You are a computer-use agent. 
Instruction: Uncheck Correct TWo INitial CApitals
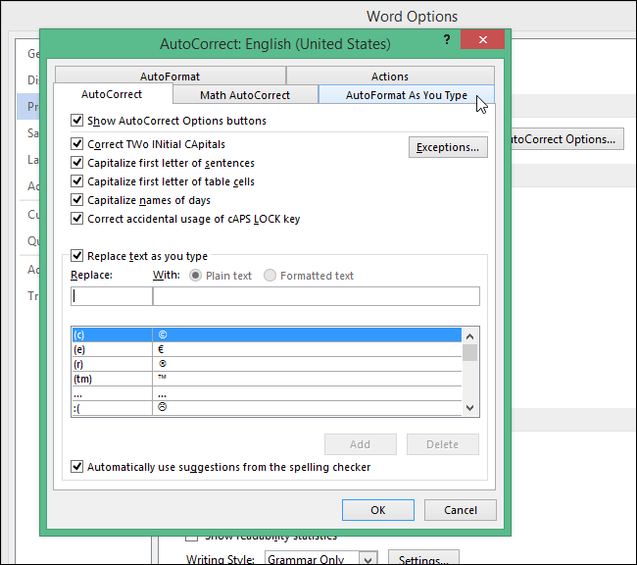[76, 144]
